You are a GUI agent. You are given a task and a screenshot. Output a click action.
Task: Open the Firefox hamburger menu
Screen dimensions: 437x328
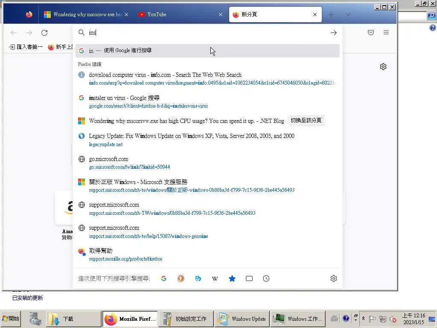(386, 32)
